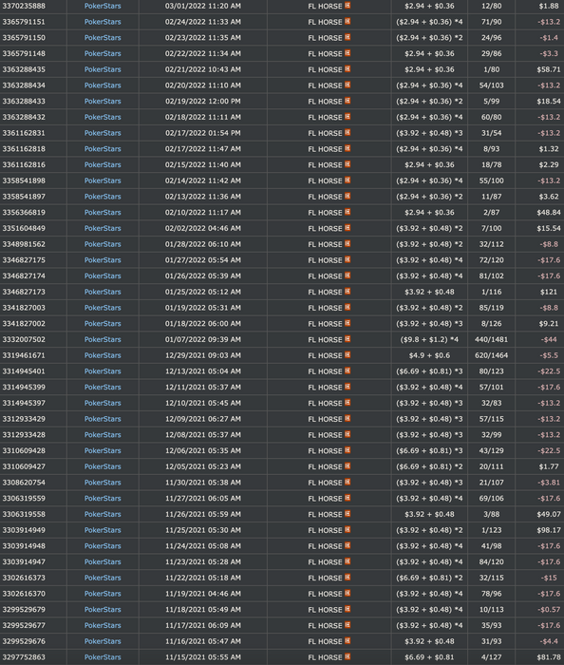
Task: Select tournament ID 3314945397
Action: [x=24, y=403]
